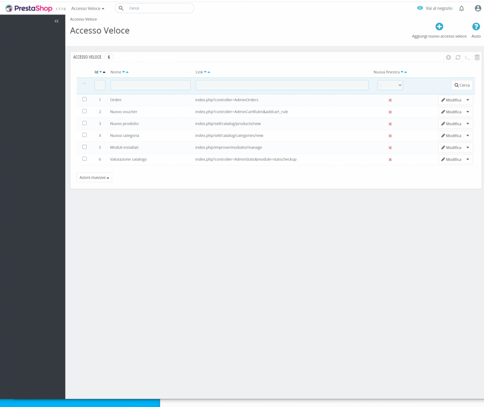Click Modifica button for Valutazione catalogo
This screenshot has width=484, height=407.
(x=451, y=159)
